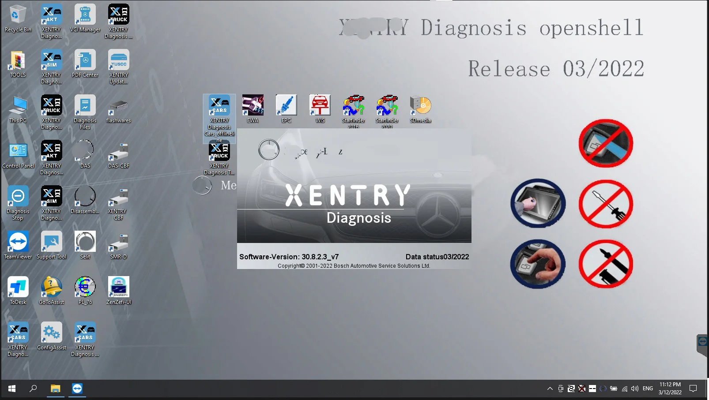Click the taskbar search magnifier
Image resolution: width=709 pixels, height=400 pixels.
coord(33,389)
